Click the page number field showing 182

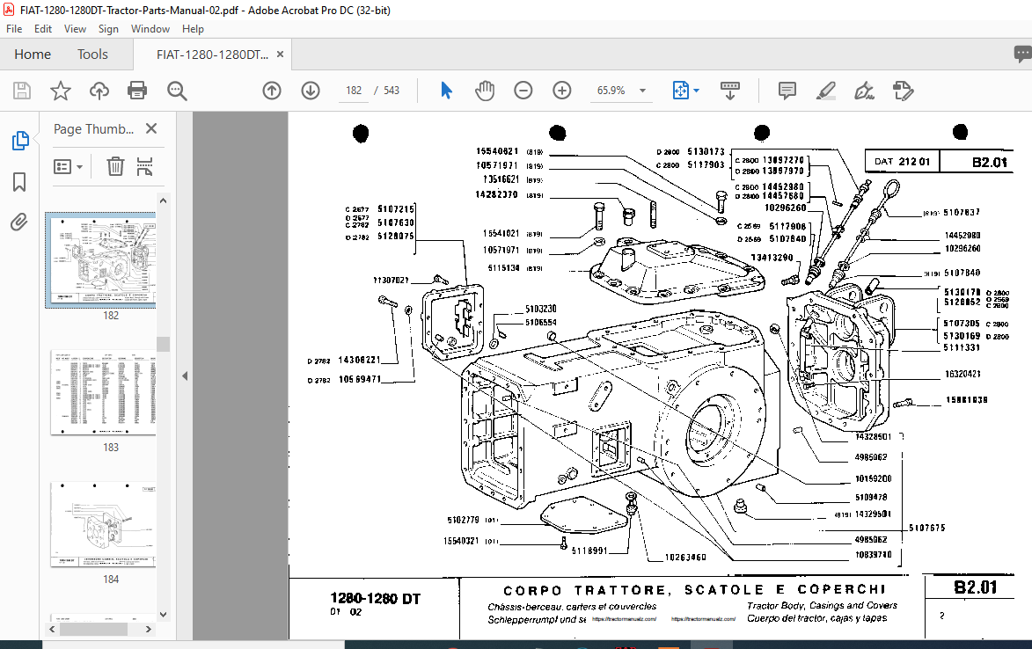point(354,90)
